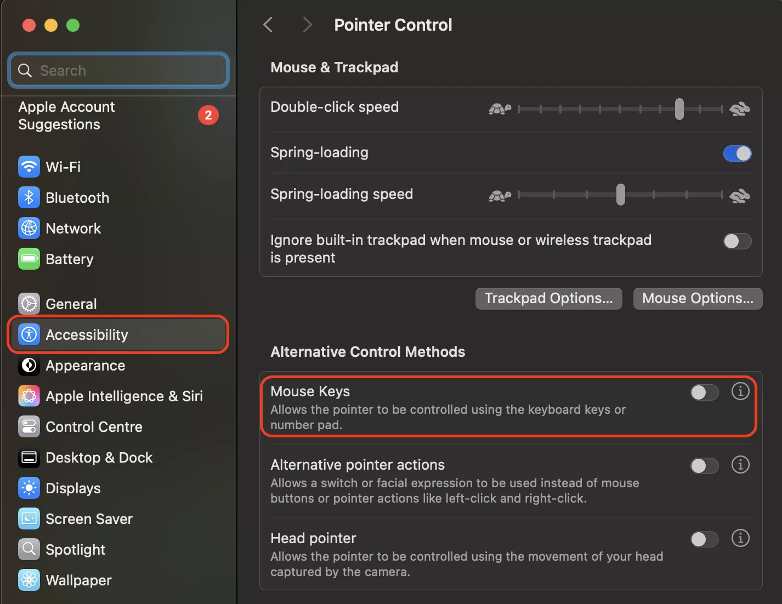This screenshot has width=782, height=604.
Task: Disable the Spring-loading toggle
Action: click(737, 153)
